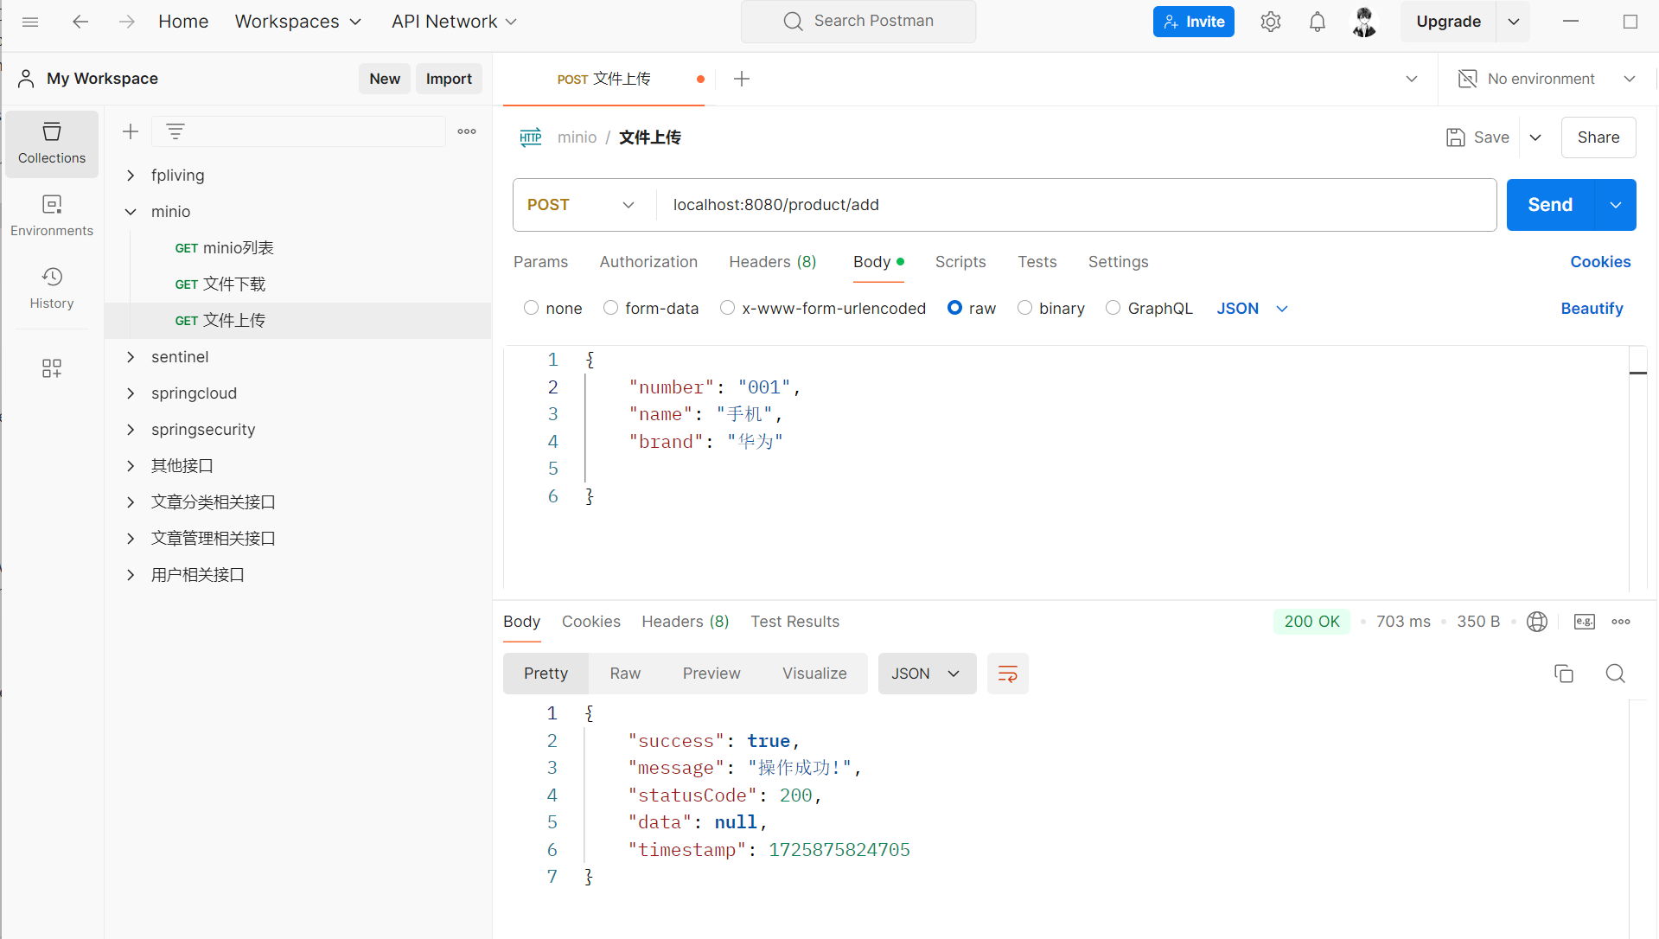Click the Import button
This screenshot has height=939, width=1659.
tap(449, 79)
